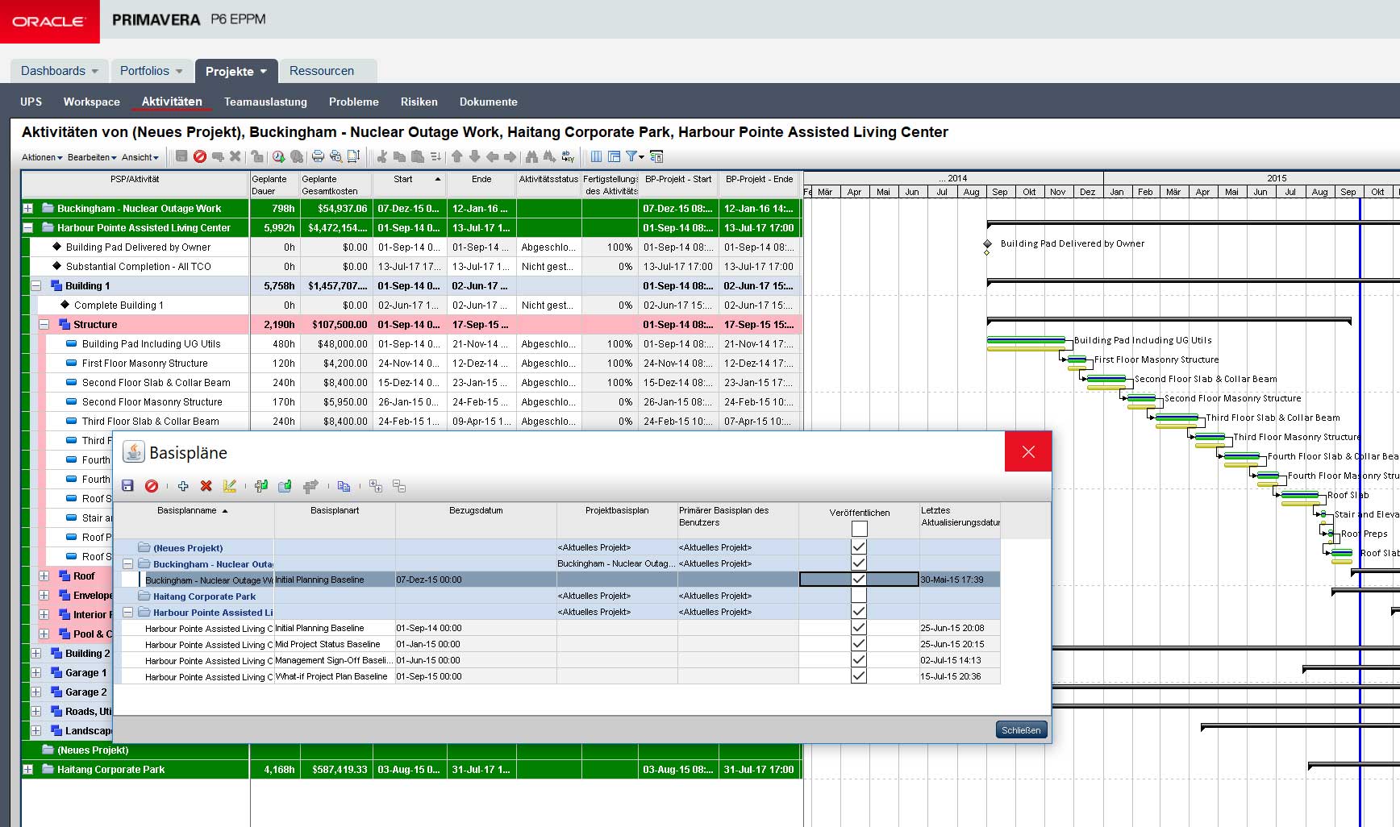Screen dimensions: 1400x827
Task: Toggle Veröffentlichen for Harbour Pointe Assisted group row
Action: click(x=859, y=612)
